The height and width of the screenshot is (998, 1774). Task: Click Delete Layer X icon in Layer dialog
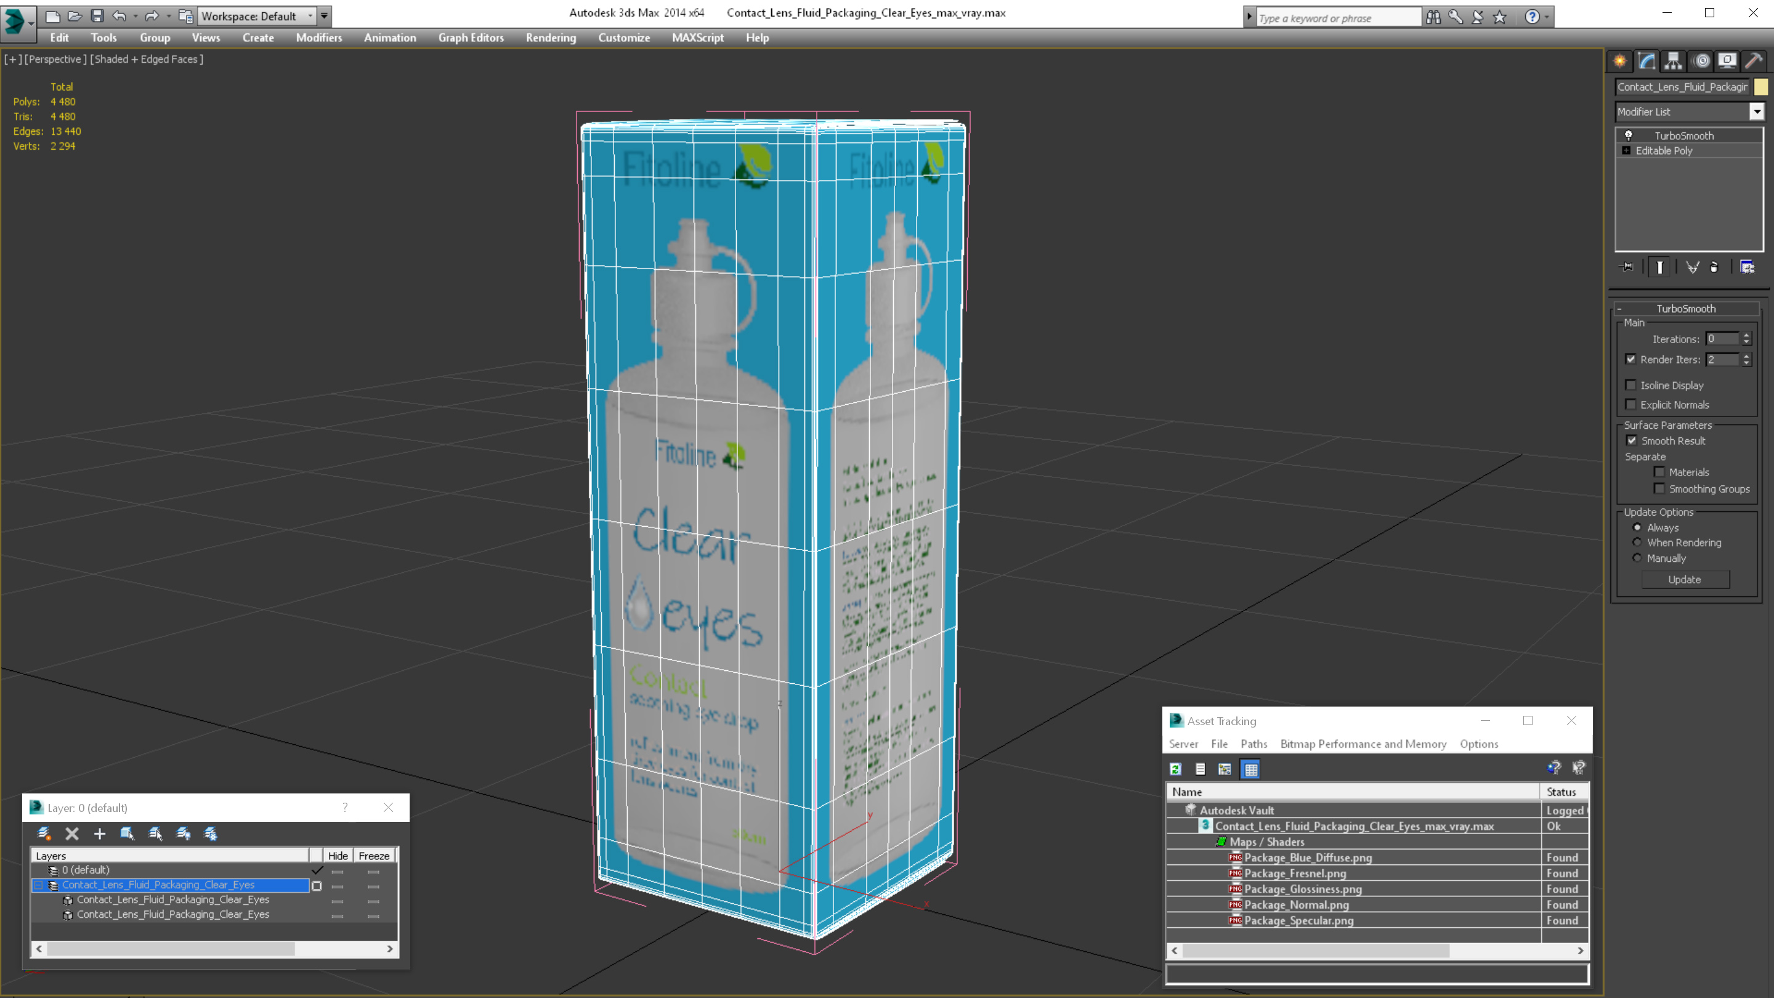(x=71, y=834)
